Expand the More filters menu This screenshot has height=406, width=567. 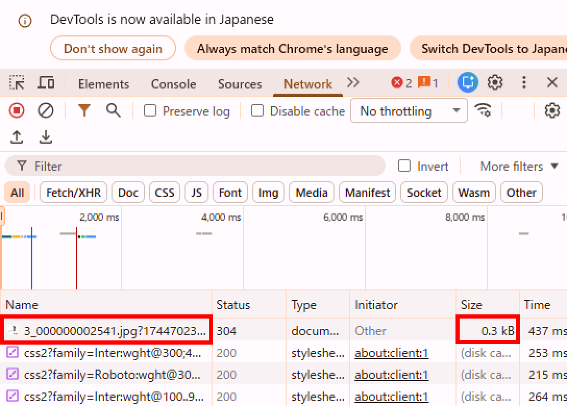519,166
